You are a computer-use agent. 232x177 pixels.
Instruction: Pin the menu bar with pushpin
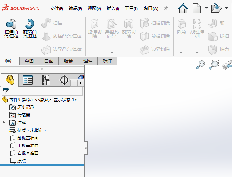pos(166,8)
